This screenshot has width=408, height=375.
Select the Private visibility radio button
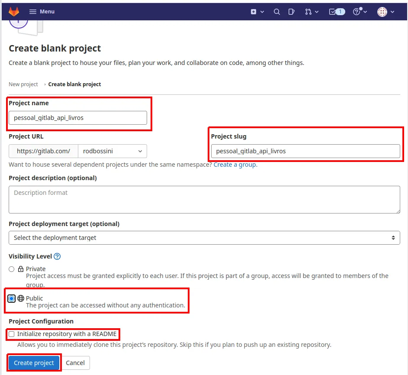click(11, 269)
